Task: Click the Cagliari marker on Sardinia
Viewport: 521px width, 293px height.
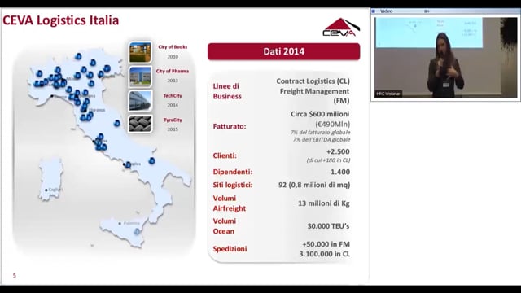Action: tap(46, 190)
